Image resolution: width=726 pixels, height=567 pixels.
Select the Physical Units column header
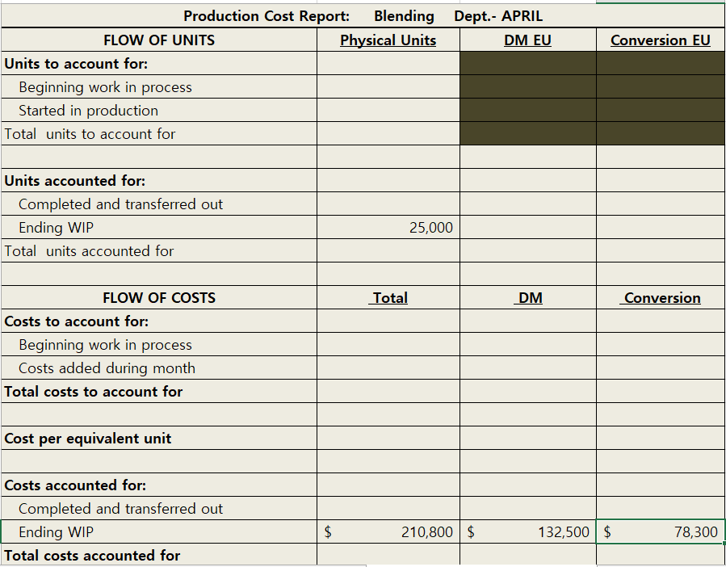[388, 40]
